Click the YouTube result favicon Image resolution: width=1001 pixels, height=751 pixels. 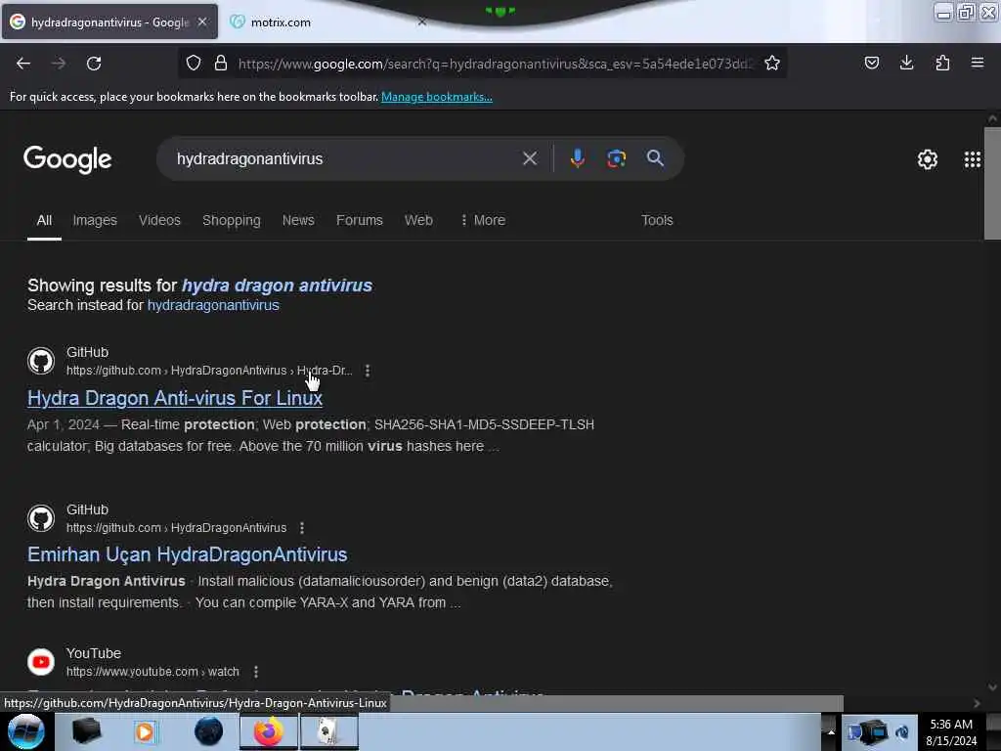[x=41, y=662]
